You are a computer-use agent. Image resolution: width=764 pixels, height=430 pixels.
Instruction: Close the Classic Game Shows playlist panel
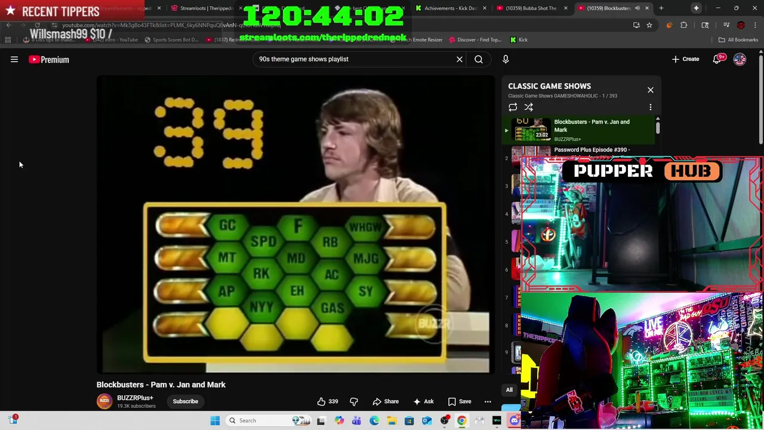tap(651, 90)
